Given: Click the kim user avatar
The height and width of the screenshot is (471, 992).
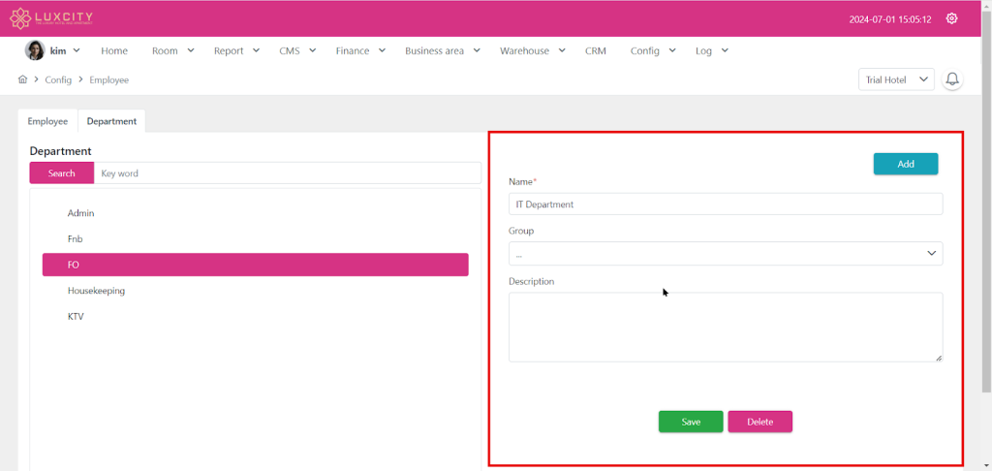Looking at the screenshot, I should pos(35,50).
